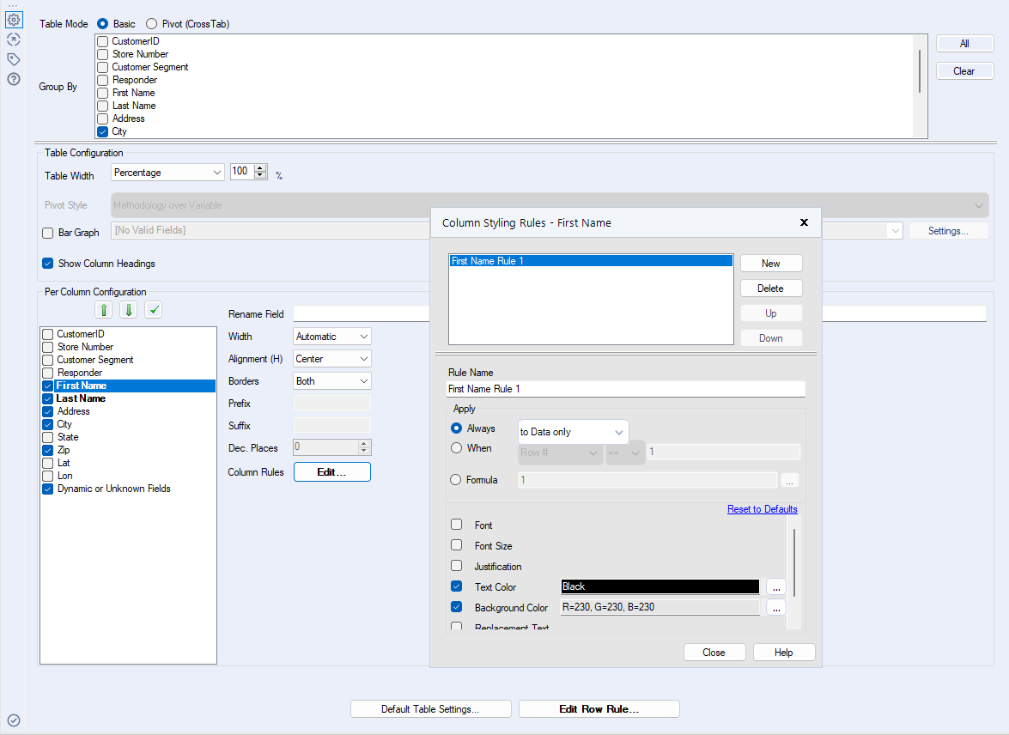
Task: Click New to add a styling rule
Action: 771,264
